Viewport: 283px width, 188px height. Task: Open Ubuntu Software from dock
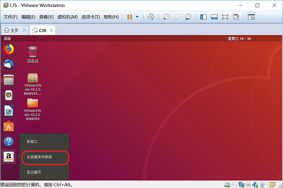(x=9, y=126)
